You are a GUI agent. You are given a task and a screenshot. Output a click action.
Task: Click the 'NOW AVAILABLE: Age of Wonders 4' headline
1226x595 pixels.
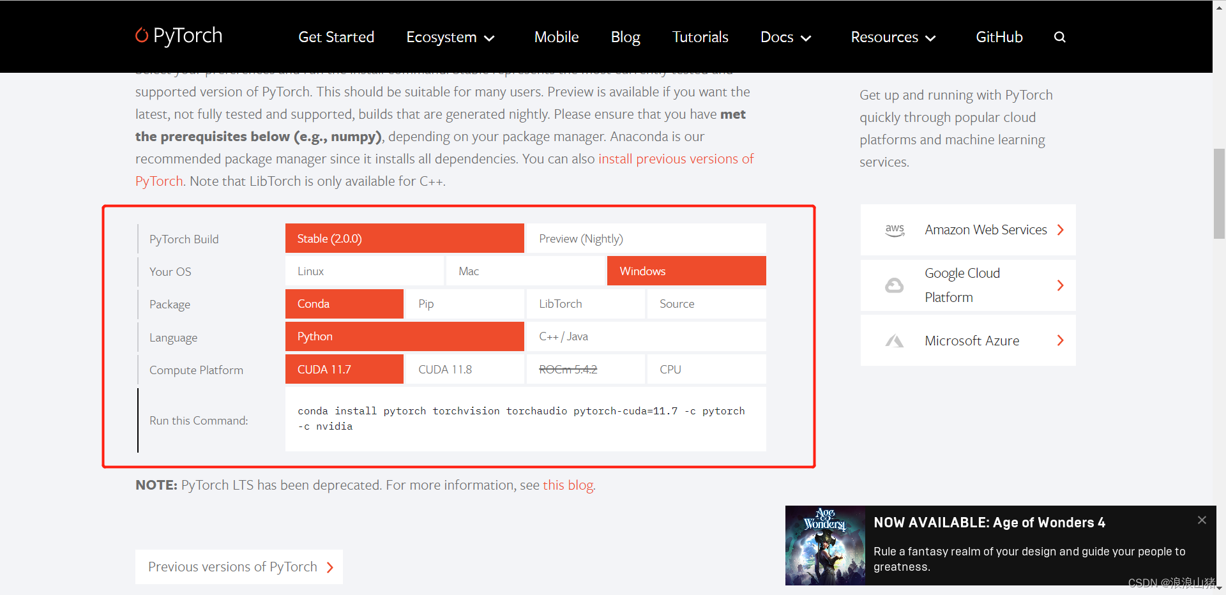coord(989,523)
